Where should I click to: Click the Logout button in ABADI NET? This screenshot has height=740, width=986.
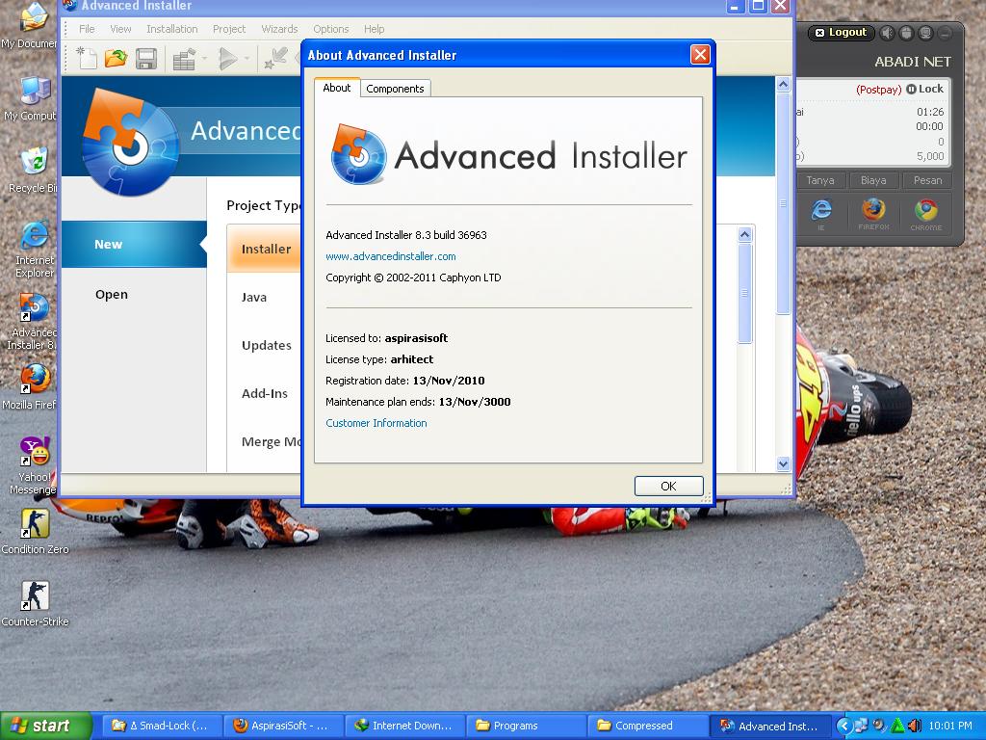point(841,32)
